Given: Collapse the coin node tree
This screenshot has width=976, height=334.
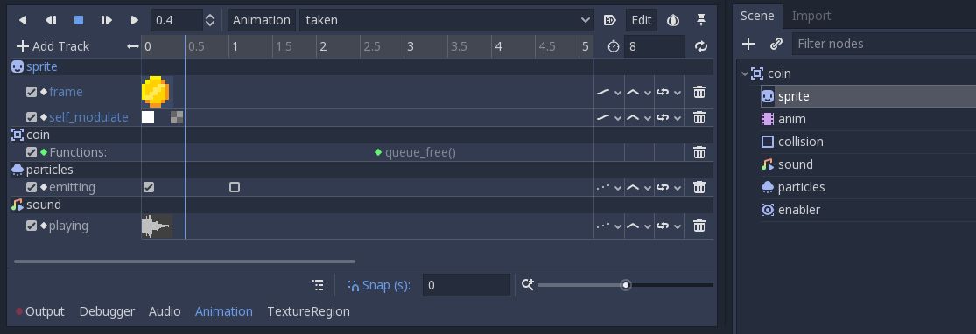Looking at the screenshot, I should point(744,73).
